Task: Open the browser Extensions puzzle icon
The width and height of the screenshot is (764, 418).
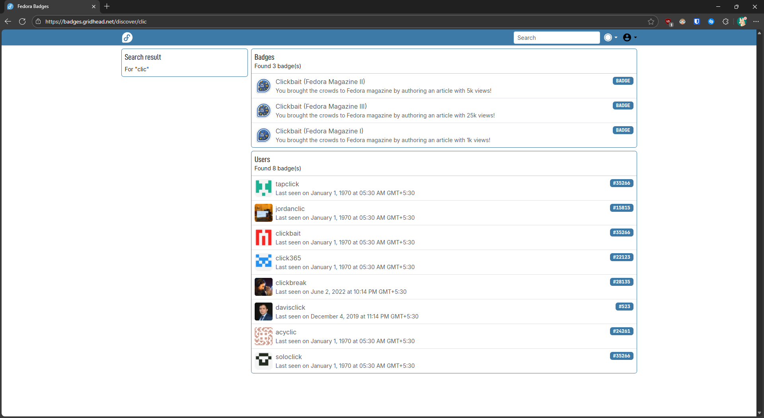Action: coord(725,21)
